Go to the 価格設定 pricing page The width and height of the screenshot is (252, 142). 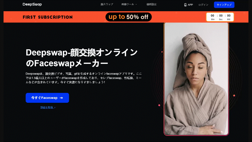[151, 4]
